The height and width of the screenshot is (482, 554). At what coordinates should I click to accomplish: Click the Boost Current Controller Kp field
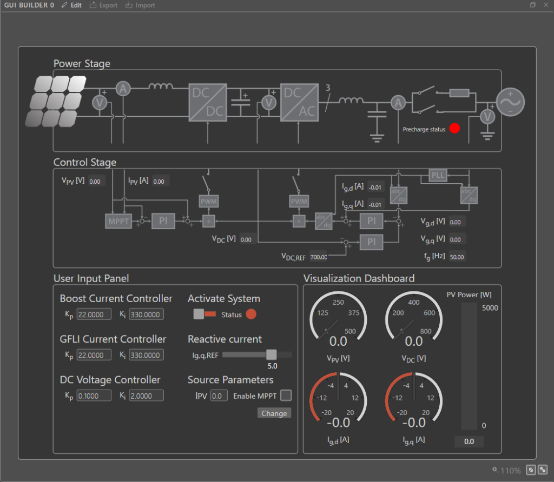94,314
